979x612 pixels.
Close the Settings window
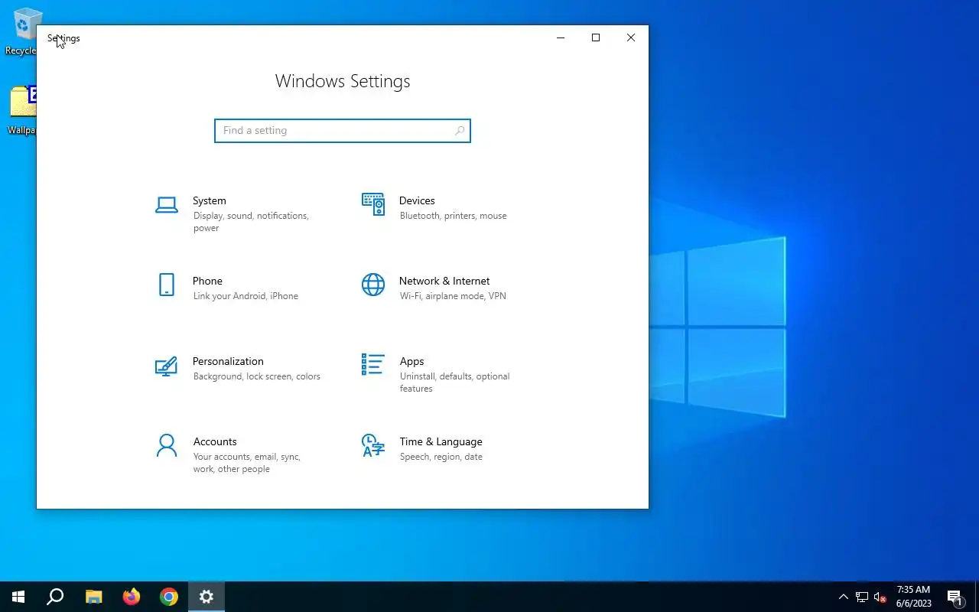coord(631,37)
